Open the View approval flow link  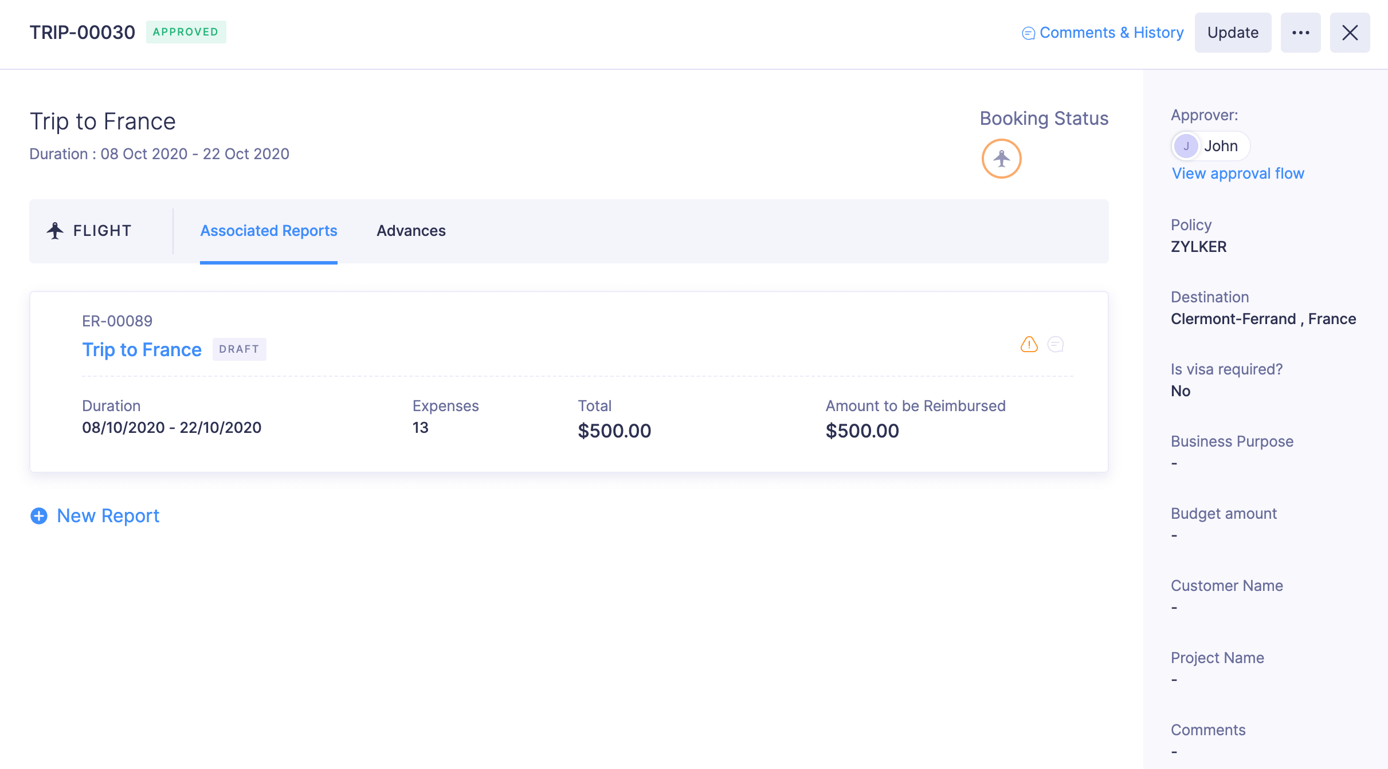tap(1238, 173)
